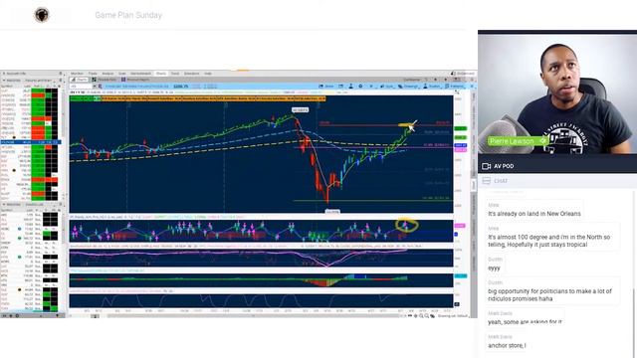Open the Studies menu
Screen dimensions: 637x358
tap(432, 87)
